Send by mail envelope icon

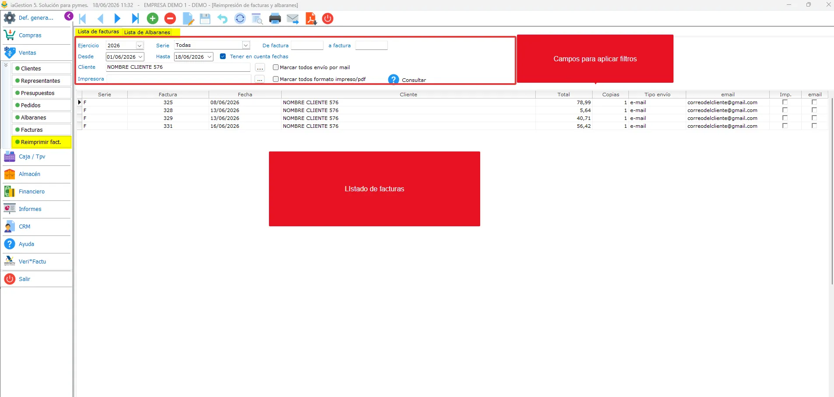293,18
